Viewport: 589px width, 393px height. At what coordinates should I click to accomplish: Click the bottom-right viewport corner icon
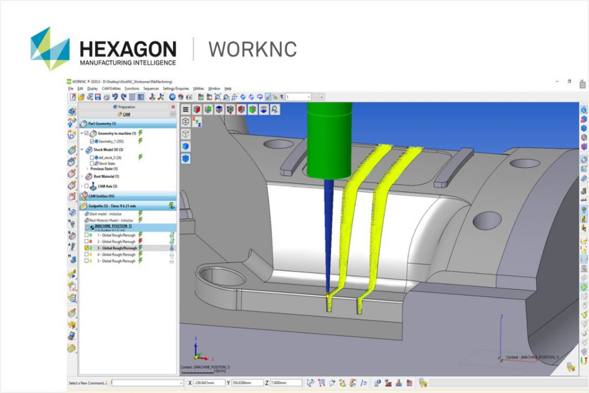[x=571, y=367]
